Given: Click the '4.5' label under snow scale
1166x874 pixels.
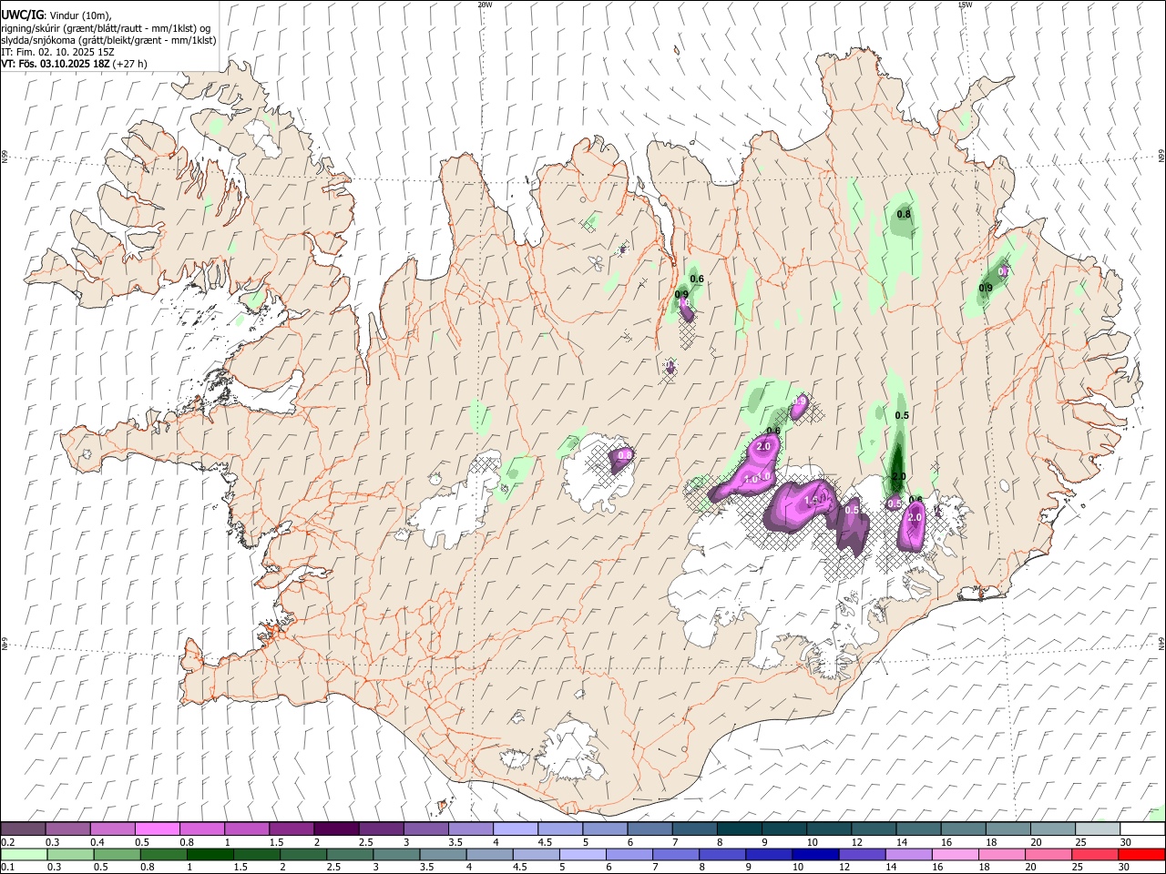Looking at the screenshot, I should pos(545,842).
